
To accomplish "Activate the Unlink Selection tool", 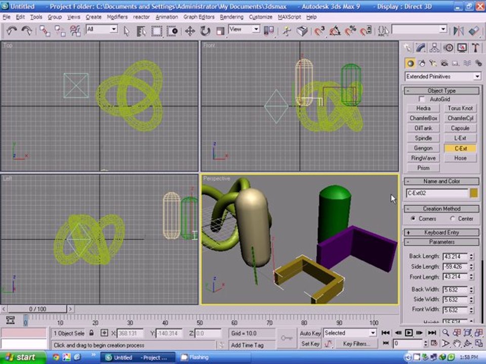I will point(60,31).
